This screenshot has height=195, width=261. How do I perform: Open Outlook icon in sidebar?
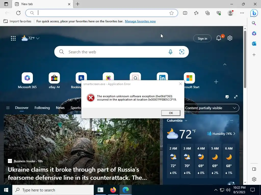pos(254,44)
